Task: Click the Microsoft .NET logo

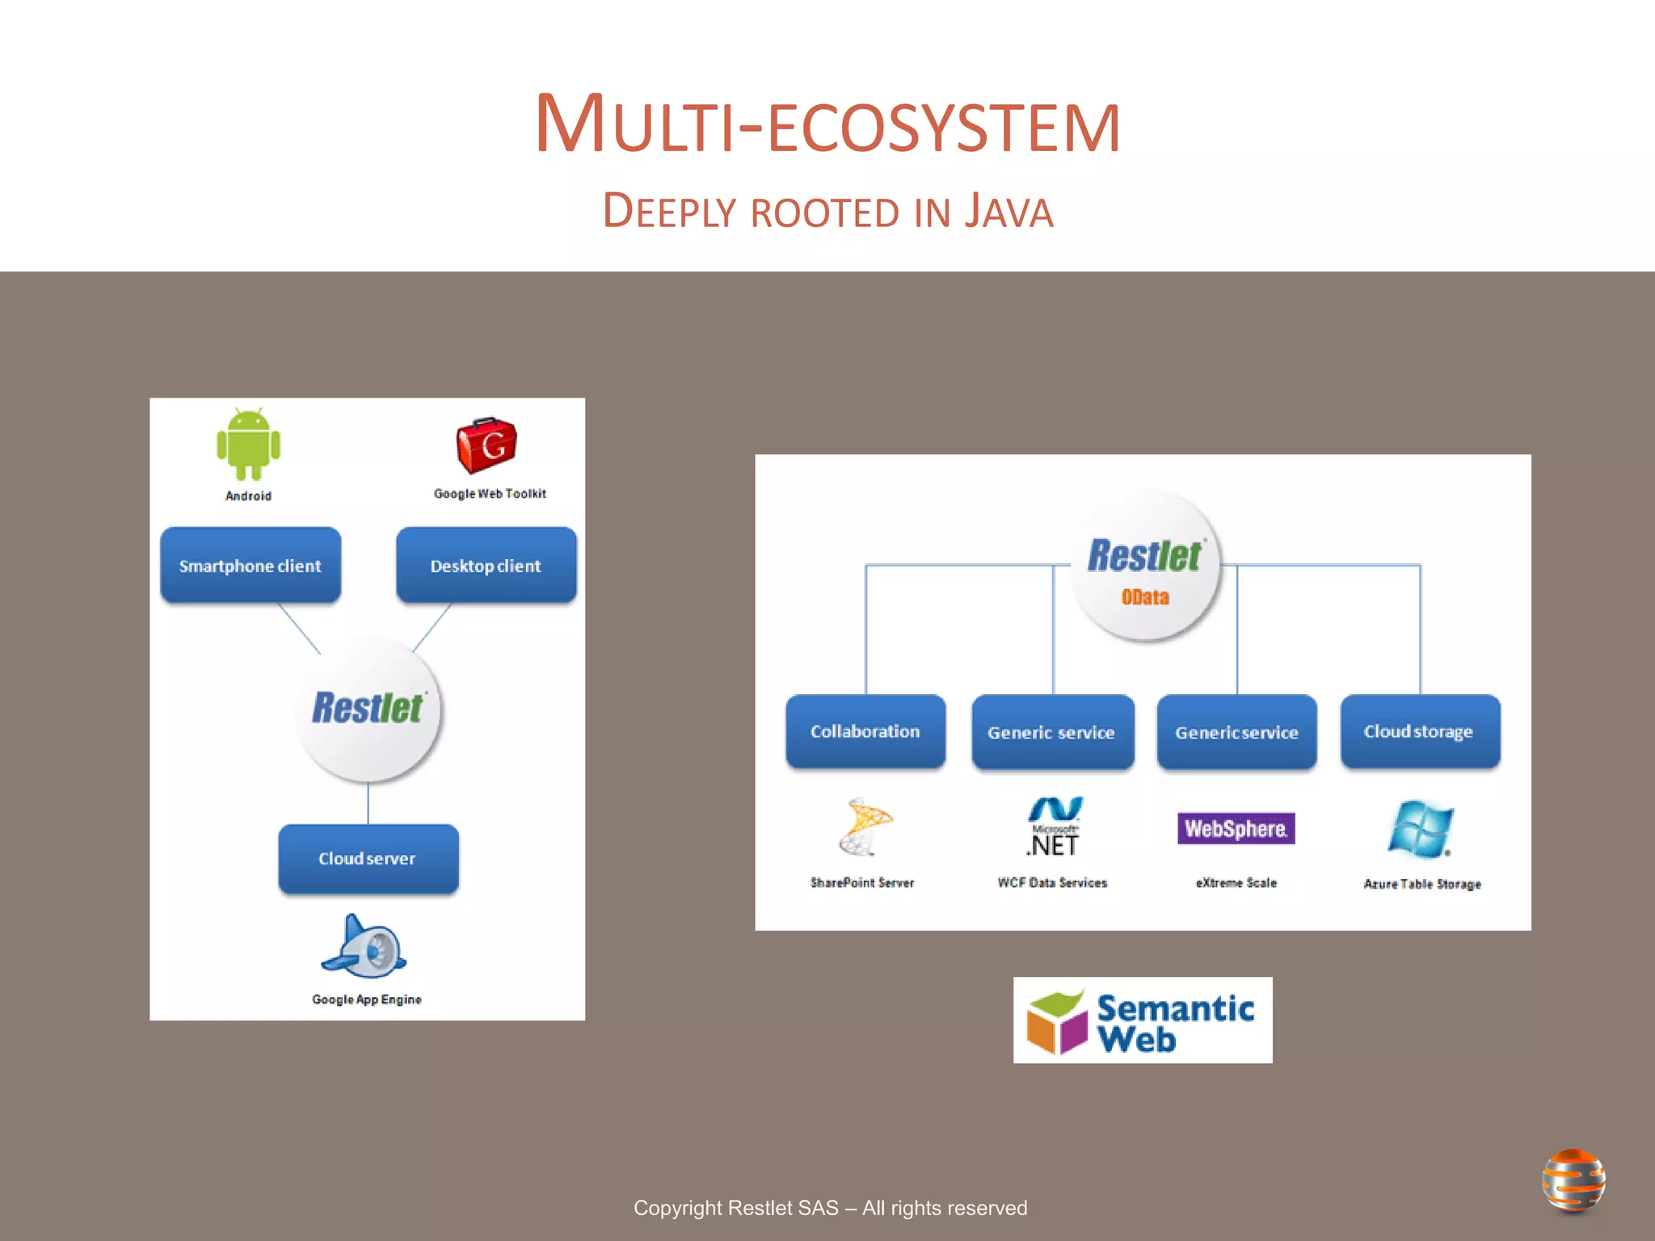Action: point(1054,827)
